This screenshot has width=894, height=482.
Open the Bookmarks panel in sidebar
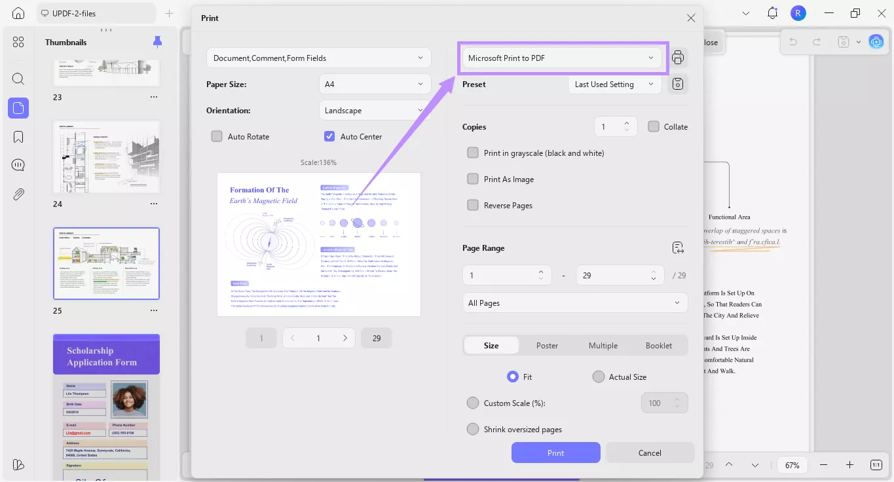(x=18, y=137)
